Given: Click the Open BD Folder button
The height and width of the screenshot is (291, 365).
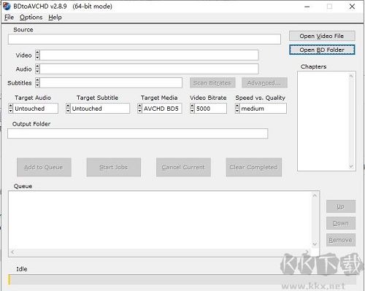Looking at the screenshot, I should point(322,50).
